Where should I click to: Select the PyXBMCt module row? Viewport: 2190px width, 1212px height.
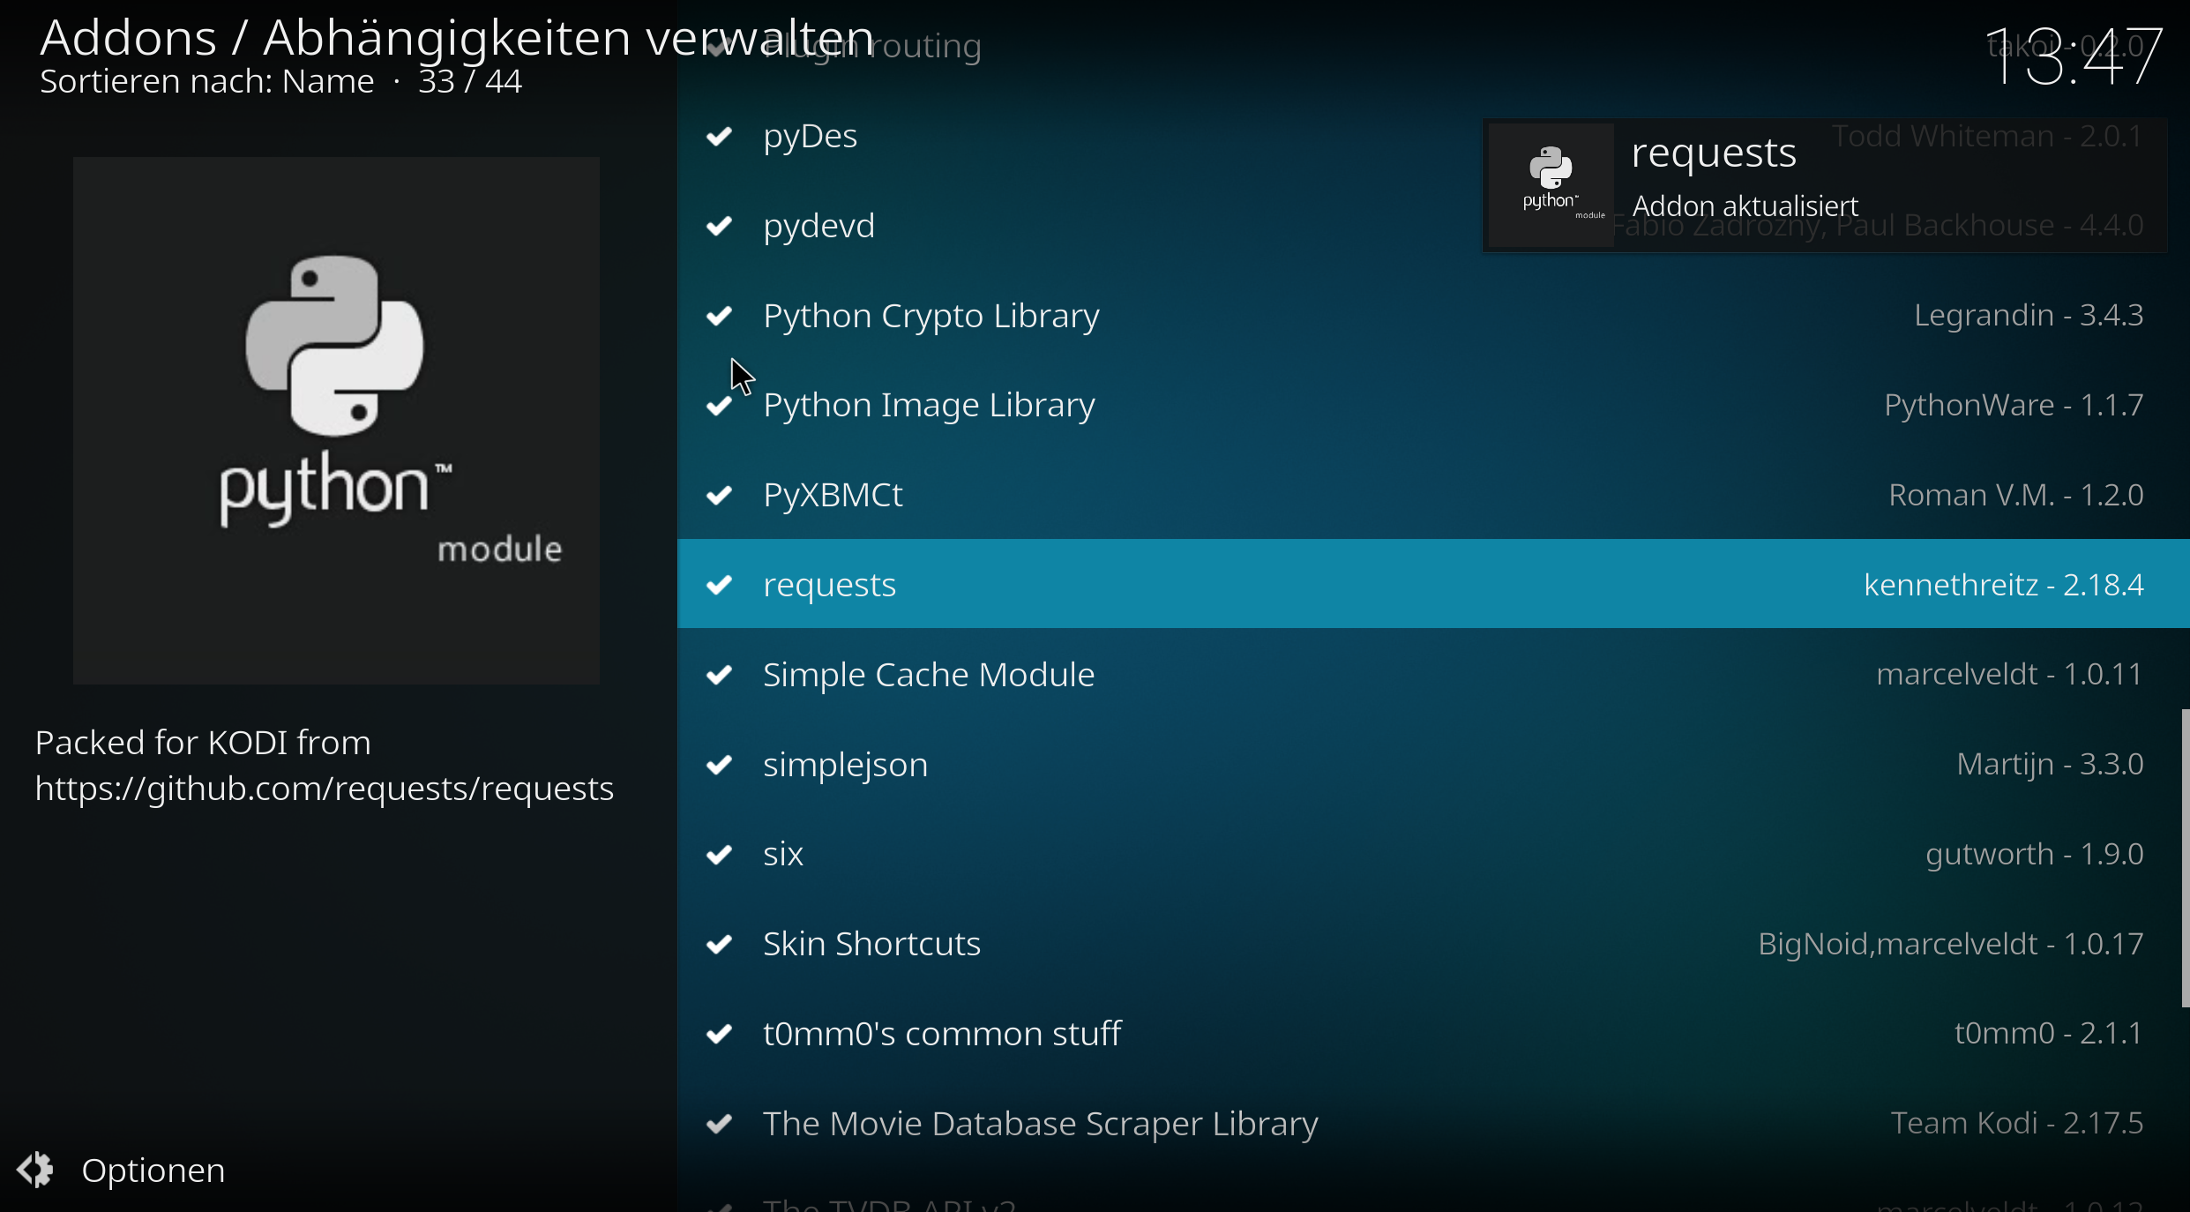pyautogui.click(x=1433, y=495)
